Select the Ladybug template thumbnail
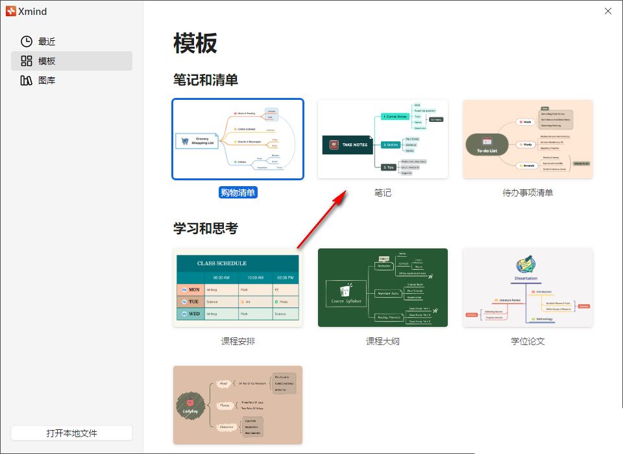Screen dimensions: 623x454 (x=238, y=405)
